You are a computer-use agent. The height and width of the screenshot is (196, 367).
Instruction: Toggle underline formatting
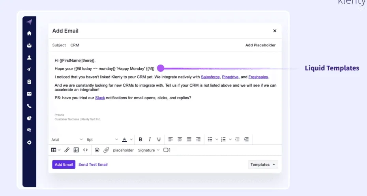[159, 139]
